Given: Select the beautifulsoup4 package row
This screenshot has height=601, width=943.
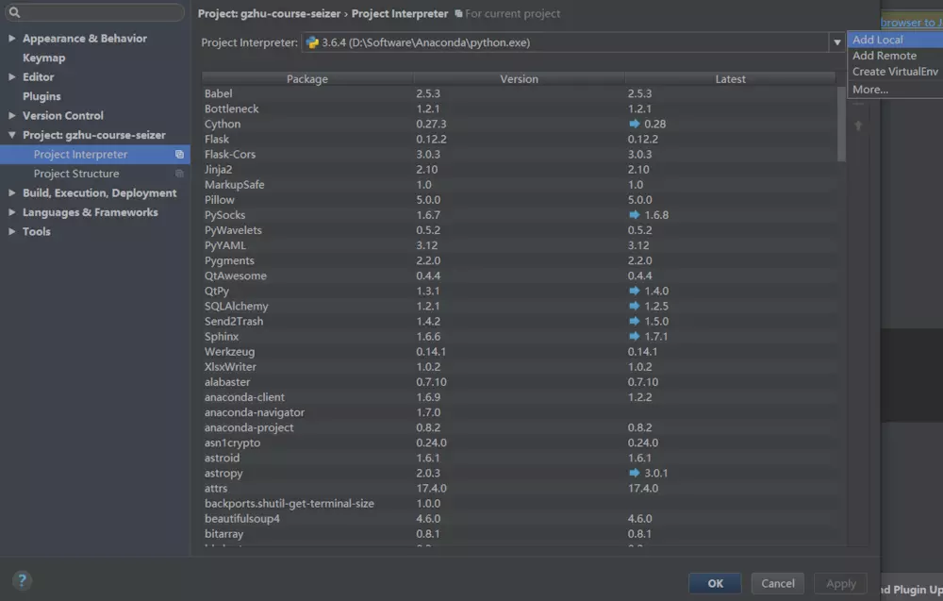Looking at the screenshot, I should tap(519, 519).
